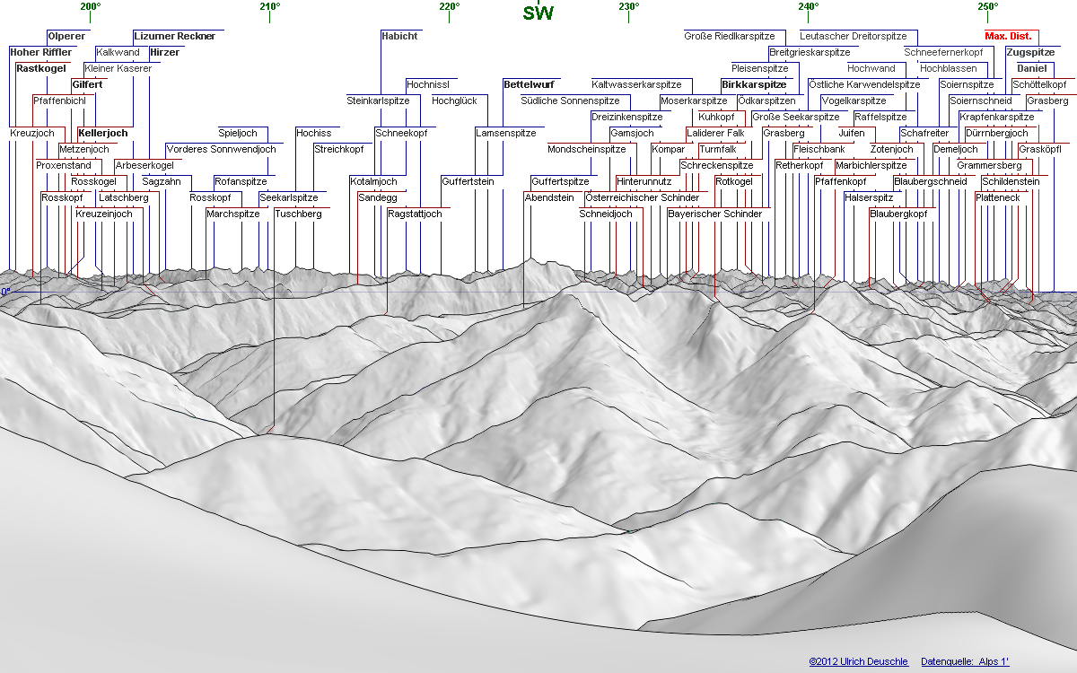Click the red Max. Dist. label
The height and width of the screenshot is (673, 1077).
[x=1008, y=36]
